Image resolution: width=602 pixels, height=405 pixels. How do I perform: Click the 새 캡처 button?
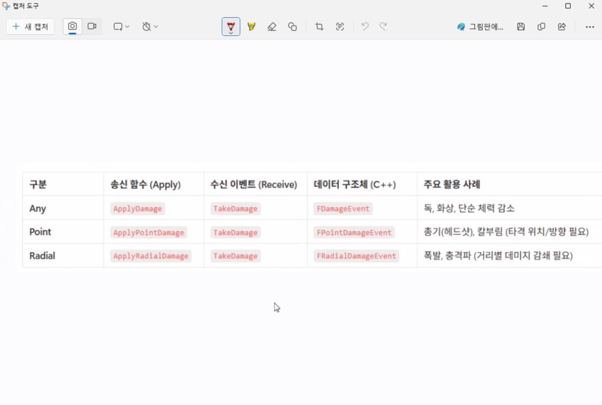click(x=30, y=26)
